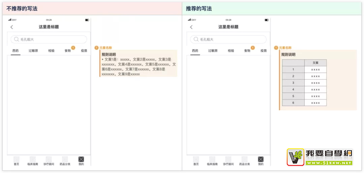This screenshot has height=173, width=364.
Task: Open 检验 tab in the 不推荐的写法 mockup
Action: pyautogui.click(x=51, y=51)
